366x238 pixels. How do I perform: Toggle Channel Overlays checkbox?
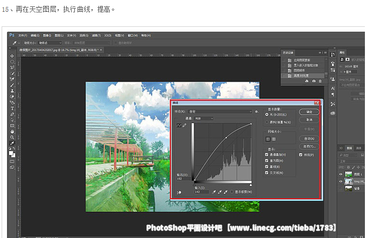[x=266, y=155]
